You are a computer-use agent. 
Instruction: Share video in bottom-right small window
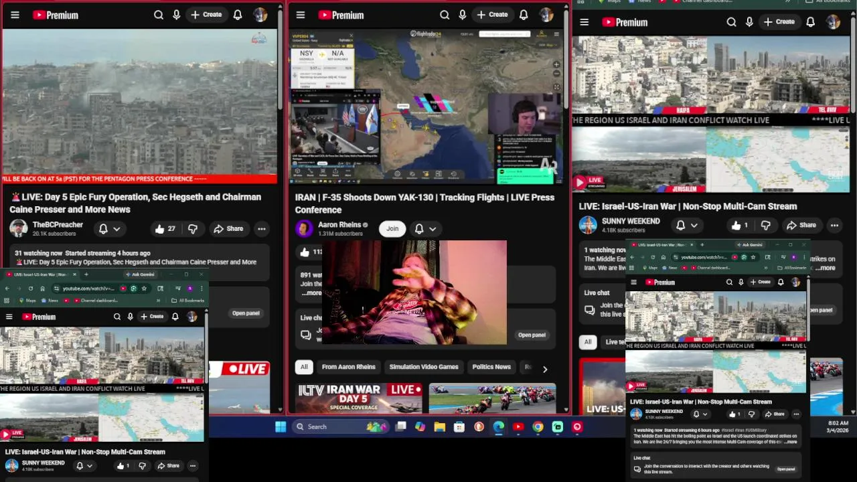[x=775, y=414]
